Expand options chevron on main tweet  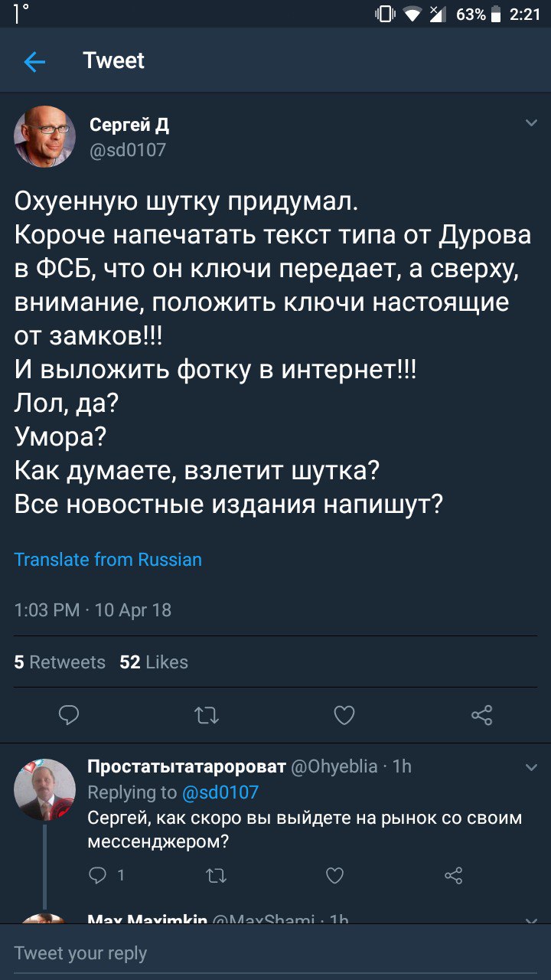click(531, 122)
